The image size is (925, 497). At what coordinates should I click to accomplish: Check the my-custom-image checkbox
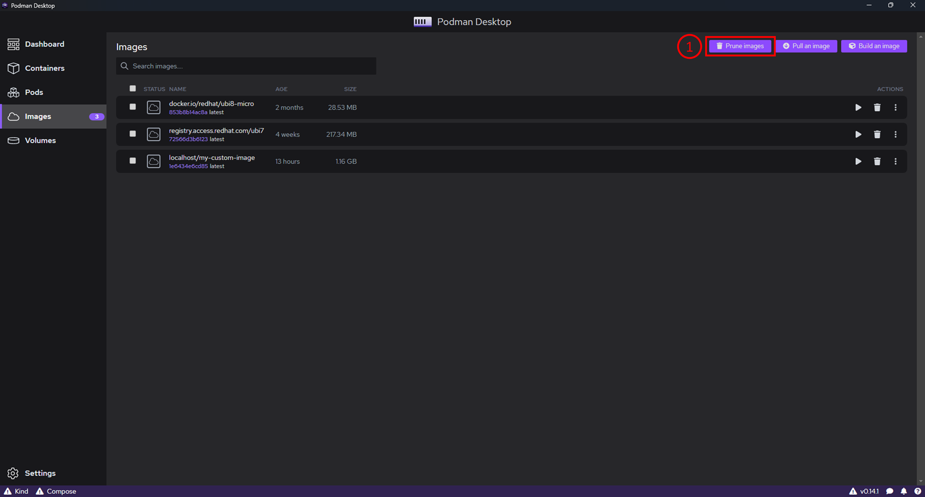point(132,161)
